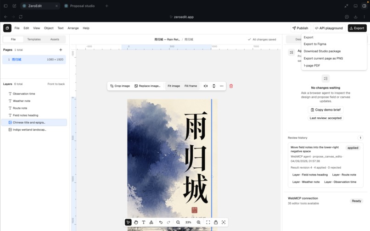Viewport: 370px width, 231px height.
Task: Click the fit-to-screen brackets icon
Action: (x=208, y=222)
